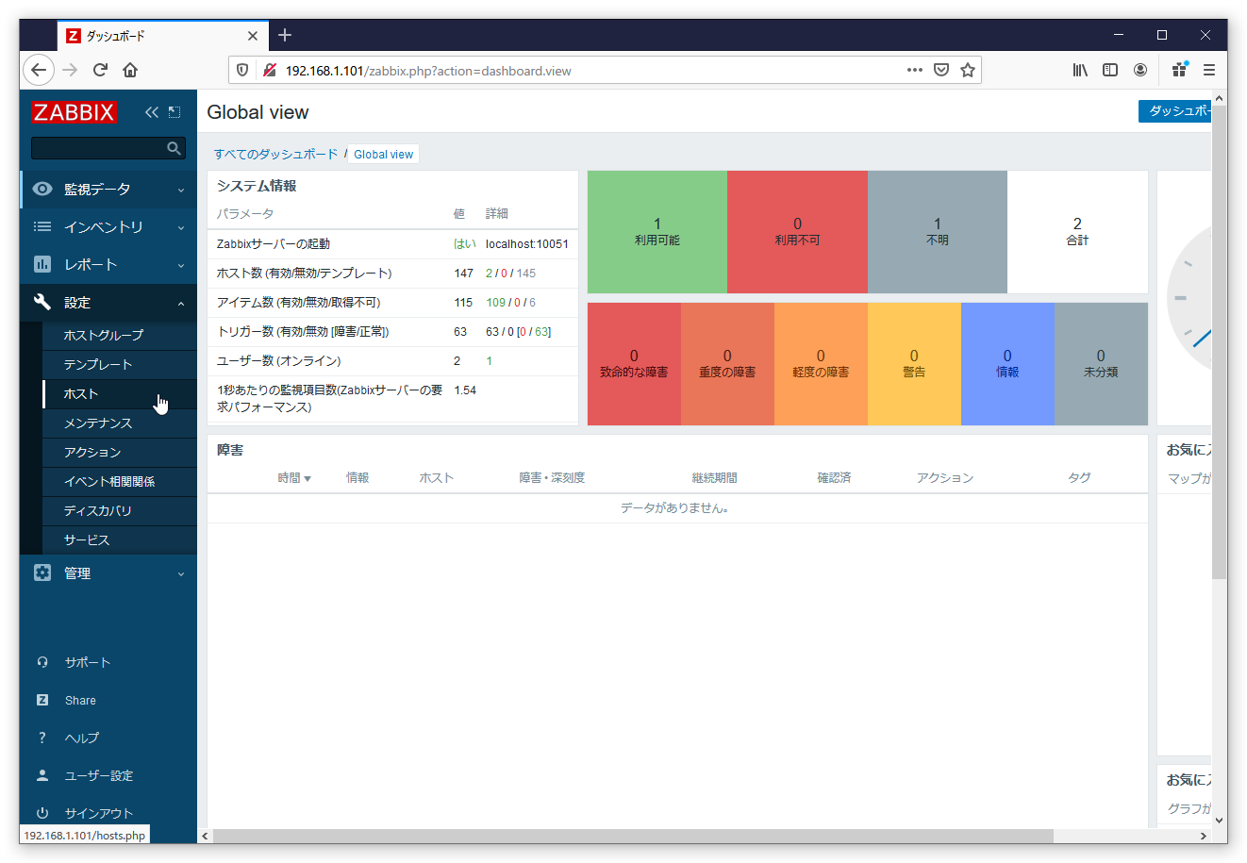Click the power icon for サインアウト
1247x863 pixels.
click(x=42, y=813)
